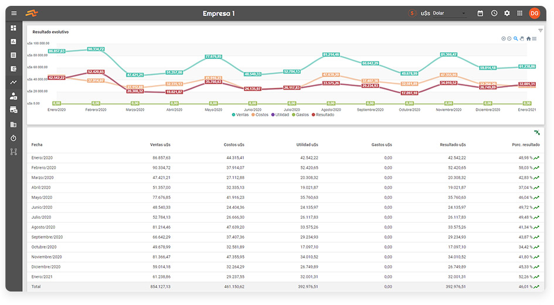Zoom in on the chart
This screenshot has height=305, width=554.
504,39
